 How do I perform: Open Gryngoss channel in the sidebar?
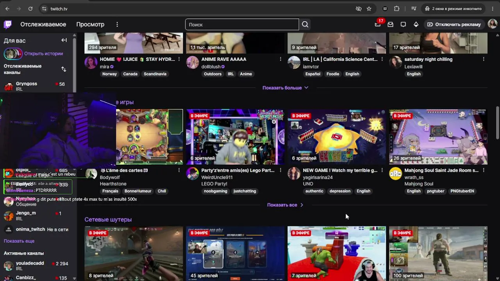pos(38,86)
